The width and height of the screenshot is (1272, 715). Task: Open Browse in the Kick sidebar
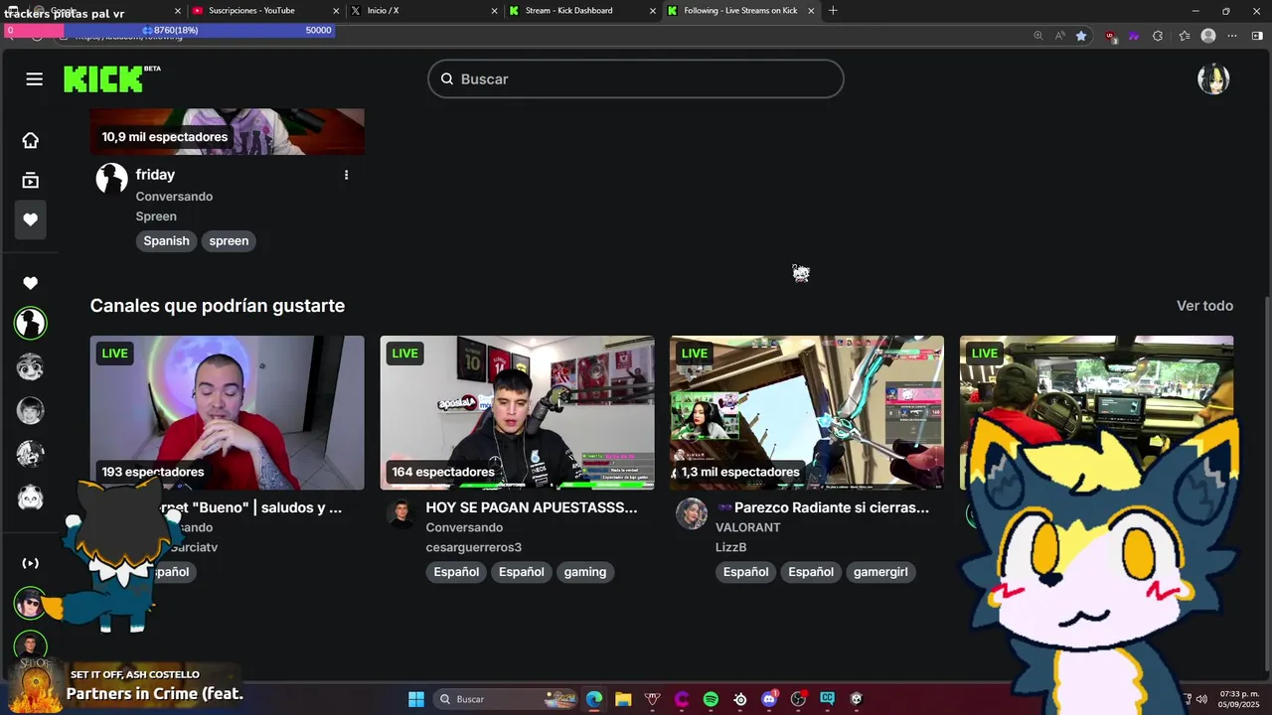31,180
